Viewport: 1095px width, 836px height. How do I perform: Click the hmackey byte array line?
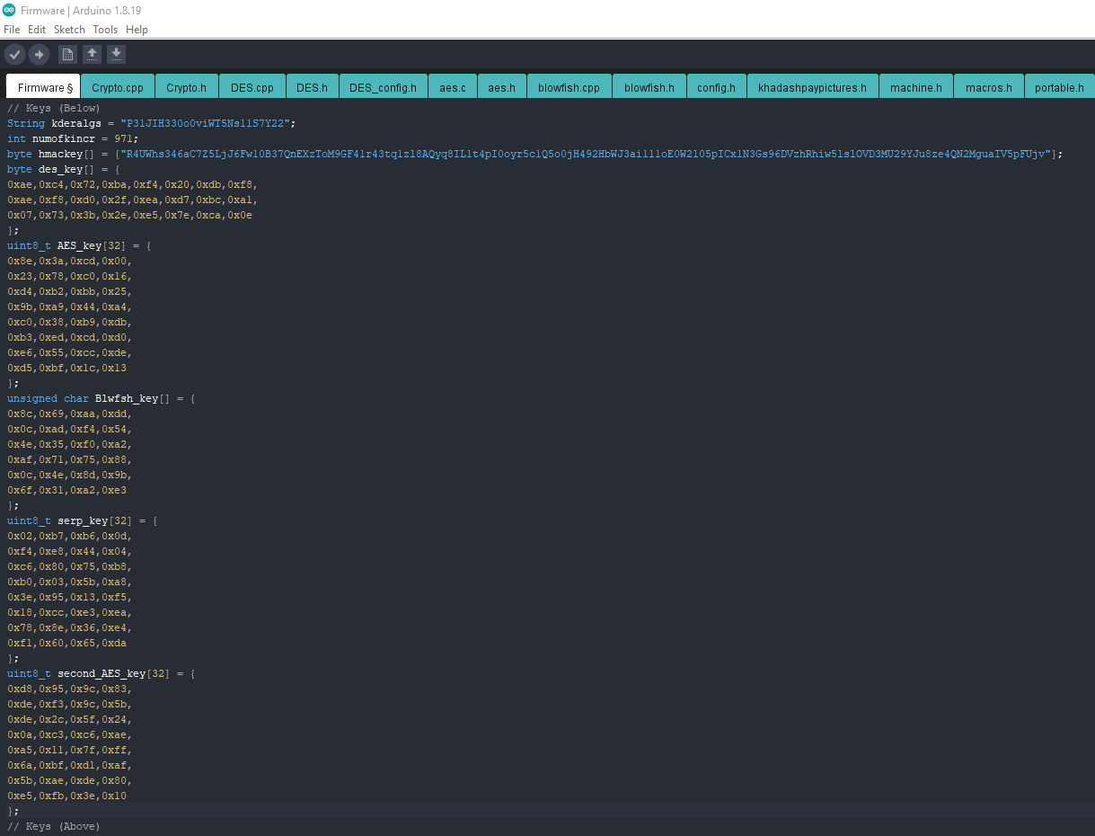coord(534,154)
